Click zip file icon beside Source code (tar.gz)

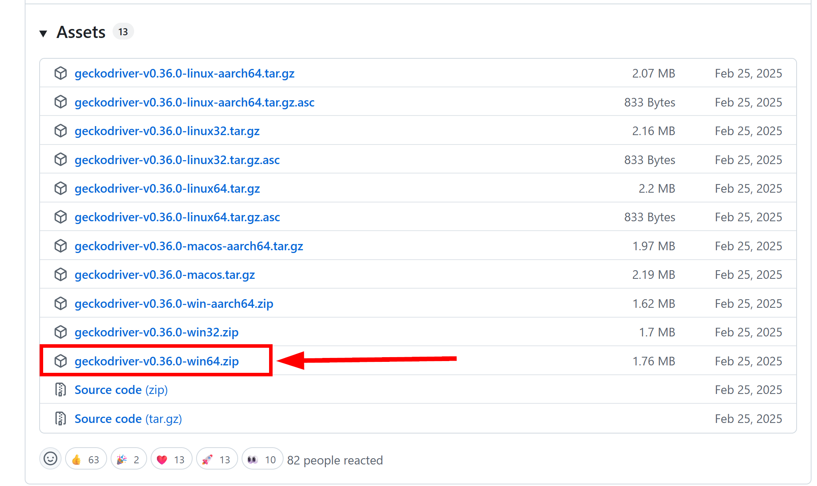[60, 419]
